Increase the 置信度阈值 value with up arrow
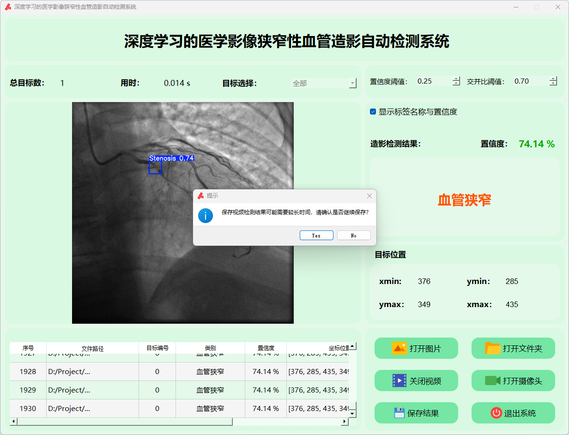 coord(456,79)
